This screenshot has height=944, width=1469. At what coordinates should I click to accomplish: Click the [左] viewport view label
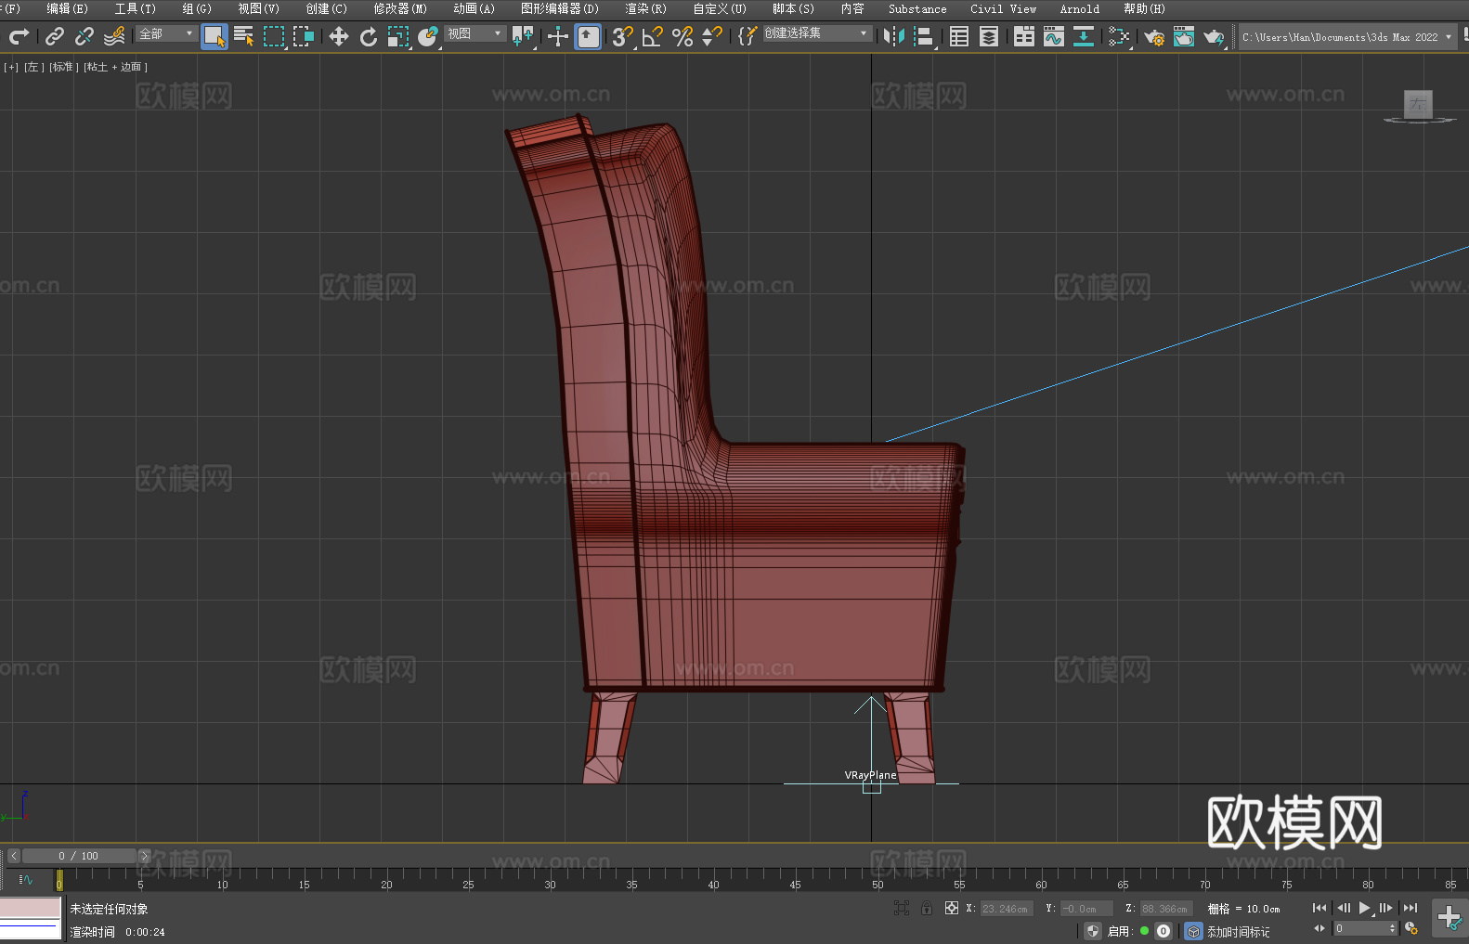[34, 67]
